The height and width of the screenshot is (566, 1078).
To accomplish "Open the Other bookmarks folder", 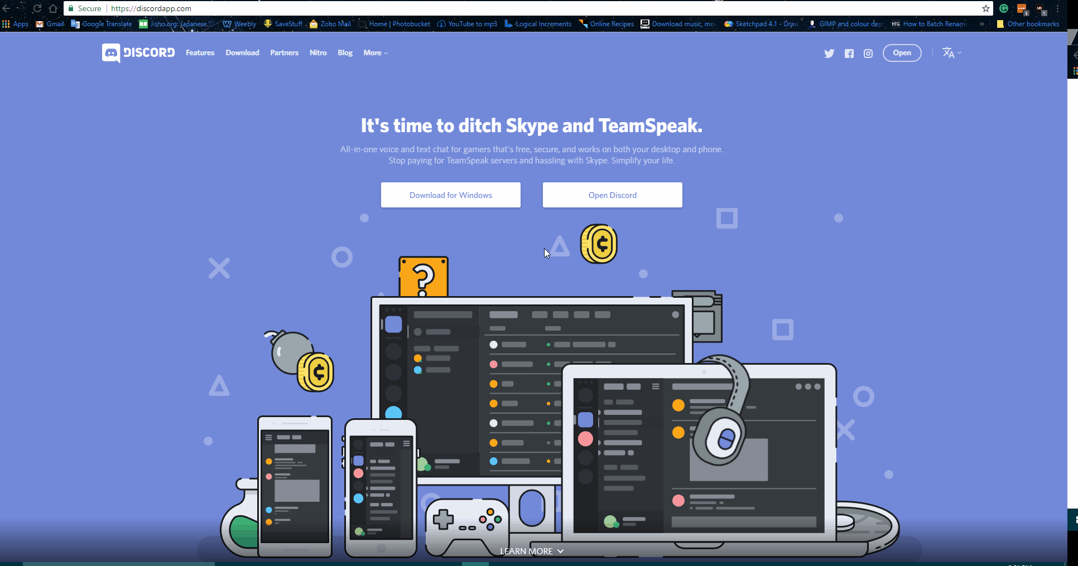I will (1028, 24).
